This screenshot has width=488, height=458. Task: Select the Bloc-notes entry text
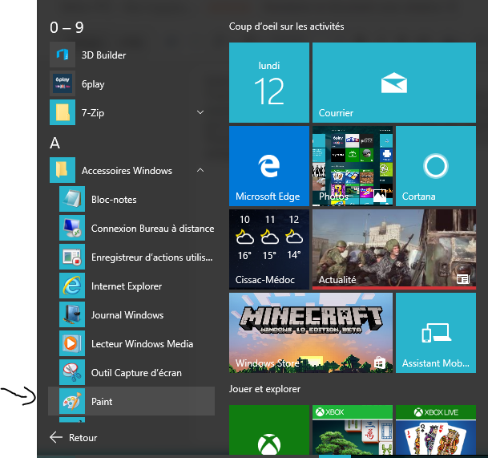(x=114, y=200)
